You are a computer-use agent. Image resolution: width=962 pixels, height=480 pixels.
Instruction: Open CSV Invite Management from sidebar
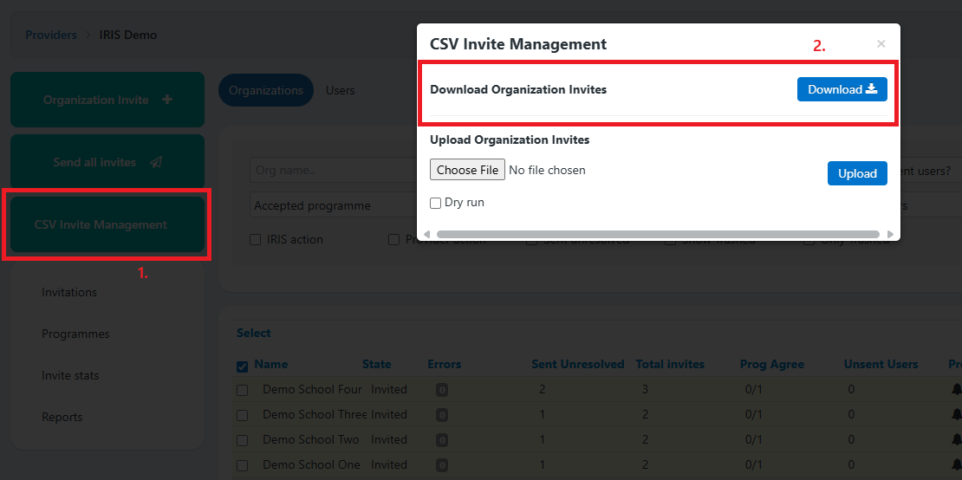(x=107, y=224)
